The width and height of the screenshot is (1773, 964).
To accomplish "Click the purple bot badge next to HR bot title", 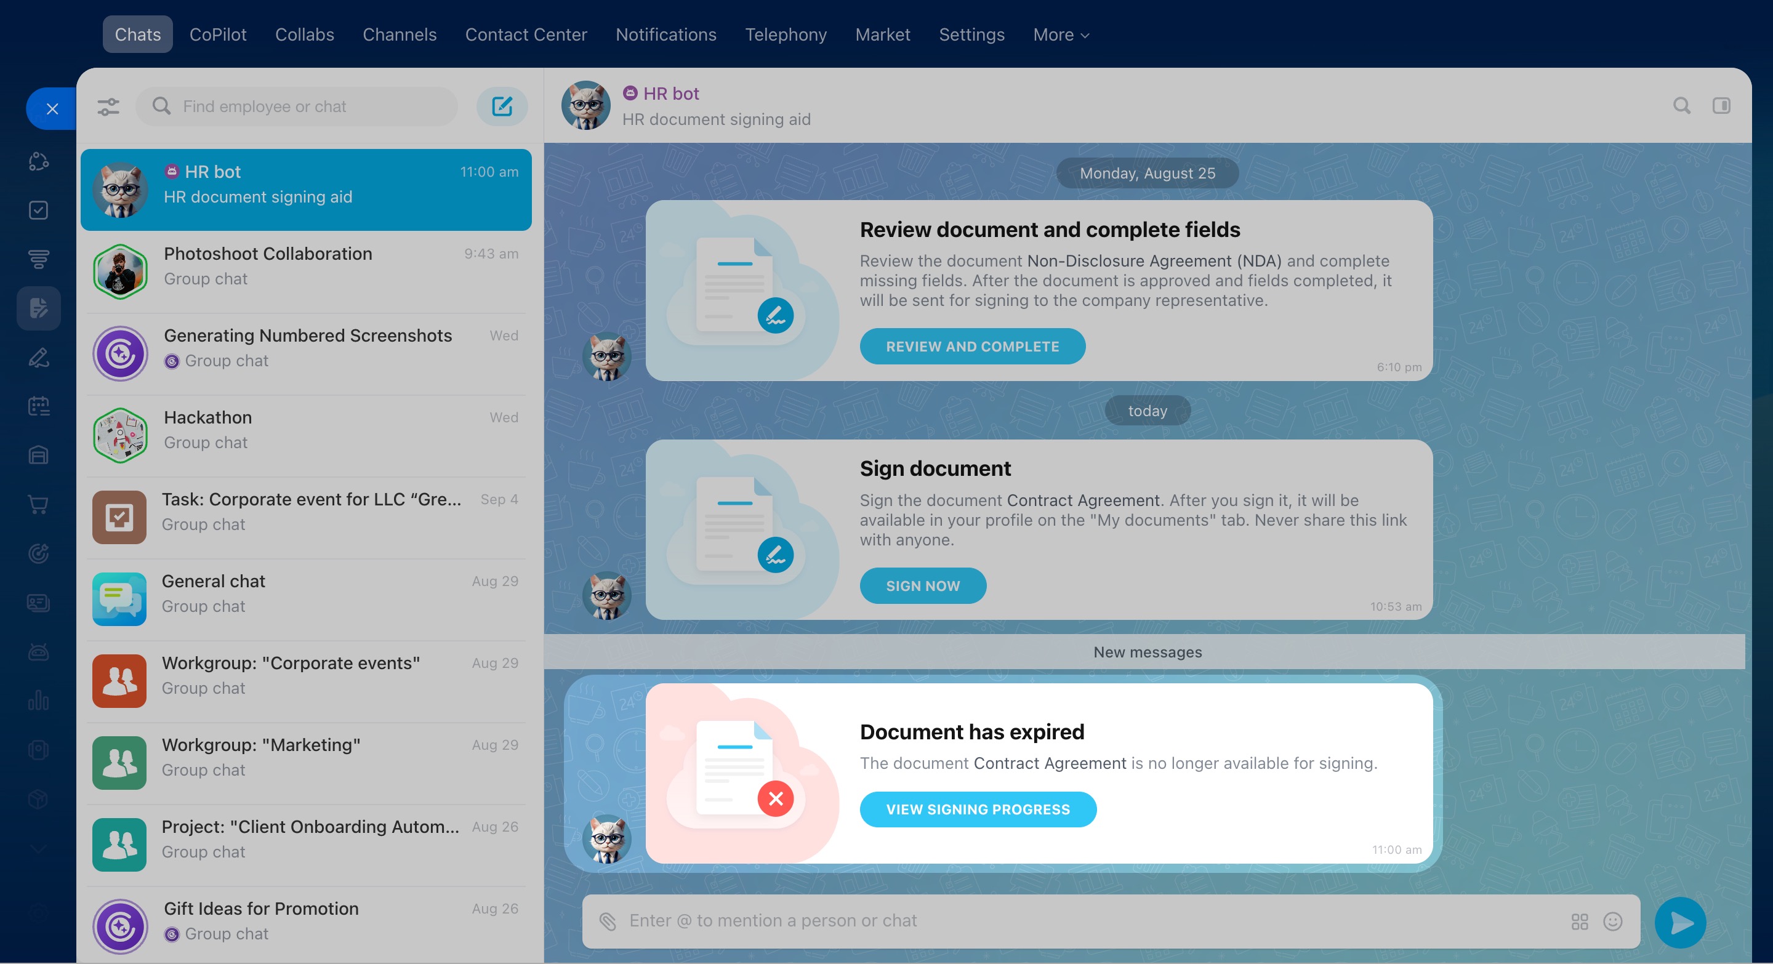I will pos(630,93).
